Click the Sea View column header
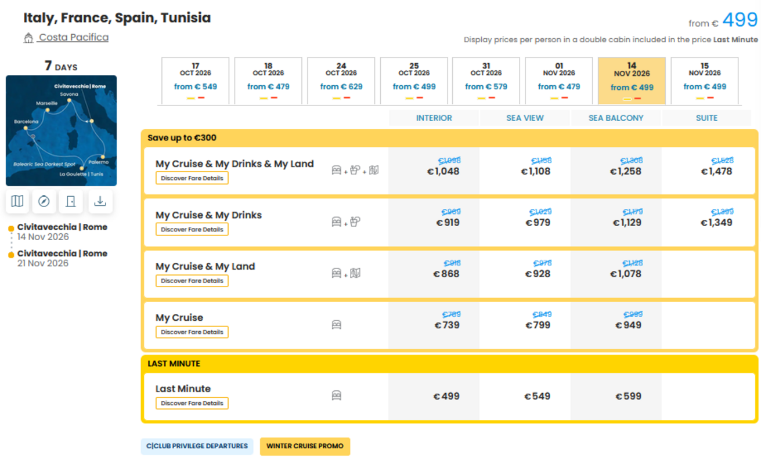The height and width of the screenshot is (464, 761). 525,118
